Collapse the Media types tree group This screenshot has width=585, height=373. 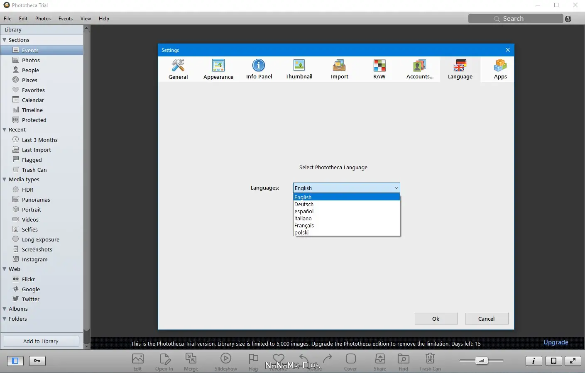point(5,180)
